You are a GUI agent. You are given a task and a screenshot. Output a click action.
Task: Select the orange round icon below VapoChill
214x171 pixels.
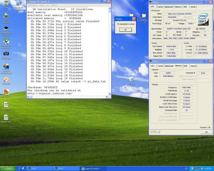[x=6, y=79]
